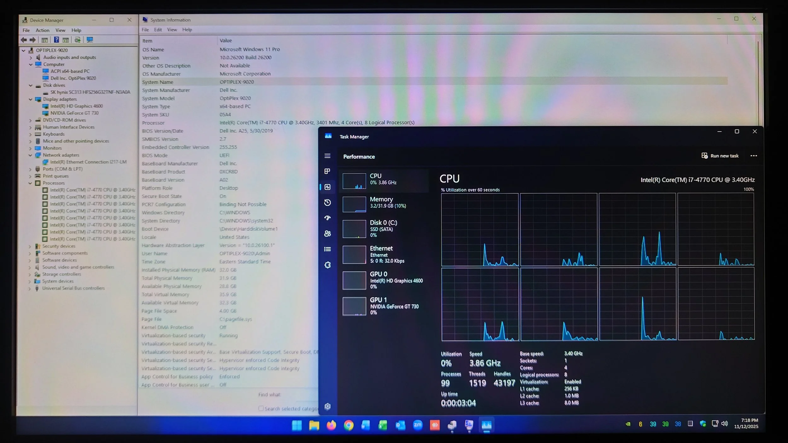788x443 pixels.
Task: Open the Action menu in Device Manager
Action: pyautogui.click(x=42, y=30)
